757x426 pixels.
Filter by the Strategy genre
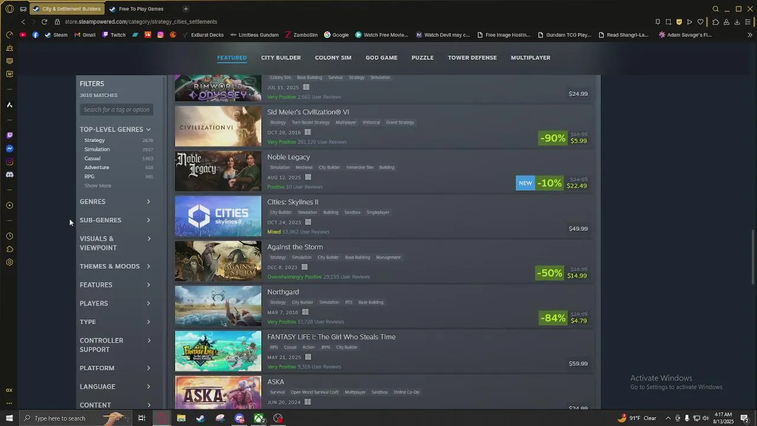tap(95, 140)
